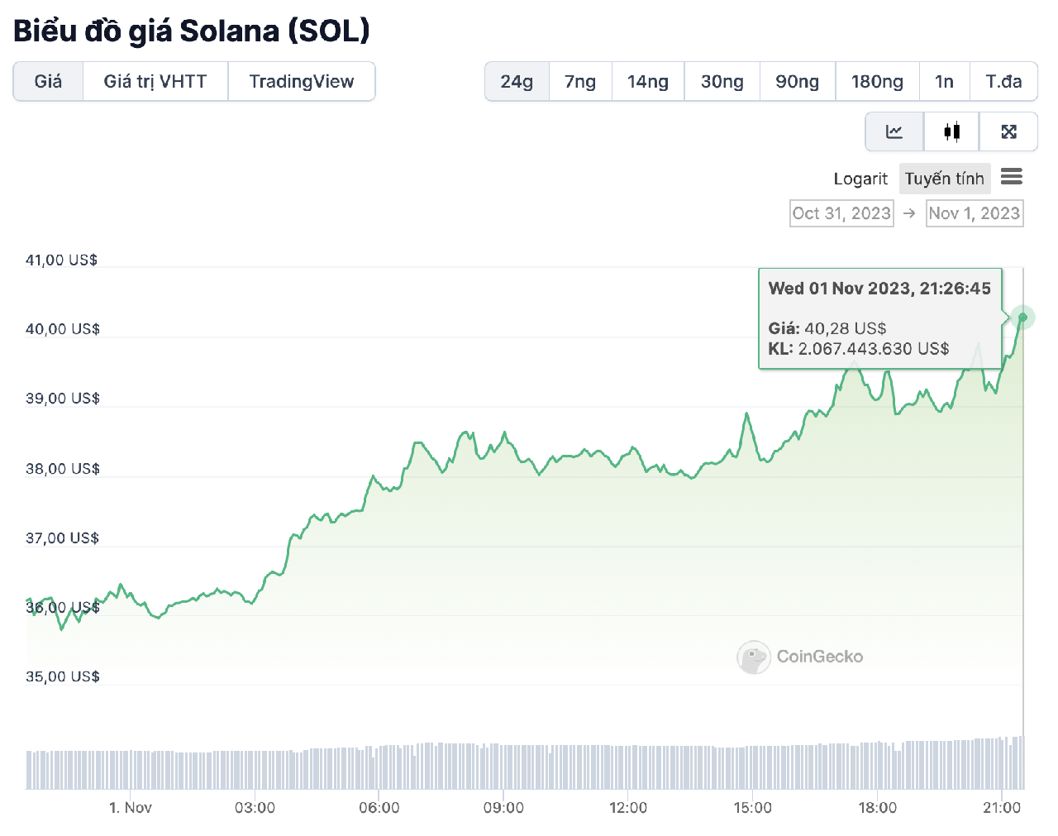Click the 03:00 time label
Screen dimensions: 1058x836
pyautogui.click(x=255, y=807)
